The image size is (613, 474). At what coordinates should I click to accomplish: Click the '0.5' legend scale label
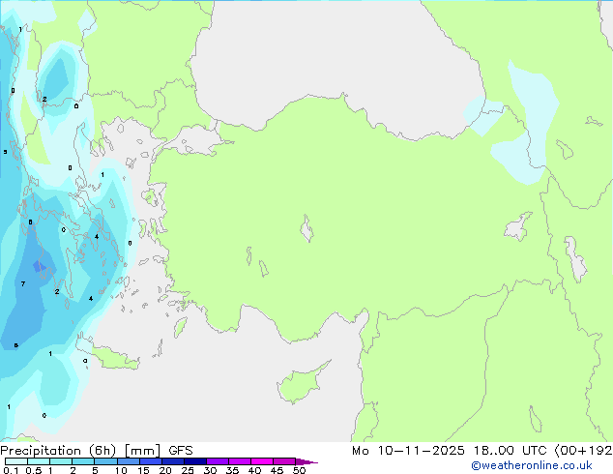tap(34, 470)
